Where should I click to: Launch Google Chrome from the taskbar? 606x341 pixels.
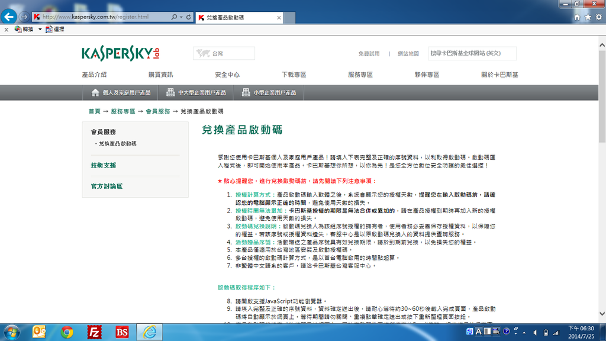pyautogui.click(x=67, y=332)
